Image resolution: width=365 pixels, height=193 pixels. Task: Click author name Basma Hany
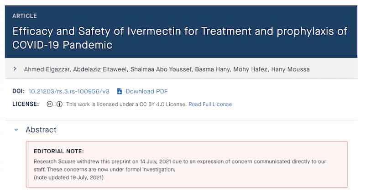(x=213, y=69)
